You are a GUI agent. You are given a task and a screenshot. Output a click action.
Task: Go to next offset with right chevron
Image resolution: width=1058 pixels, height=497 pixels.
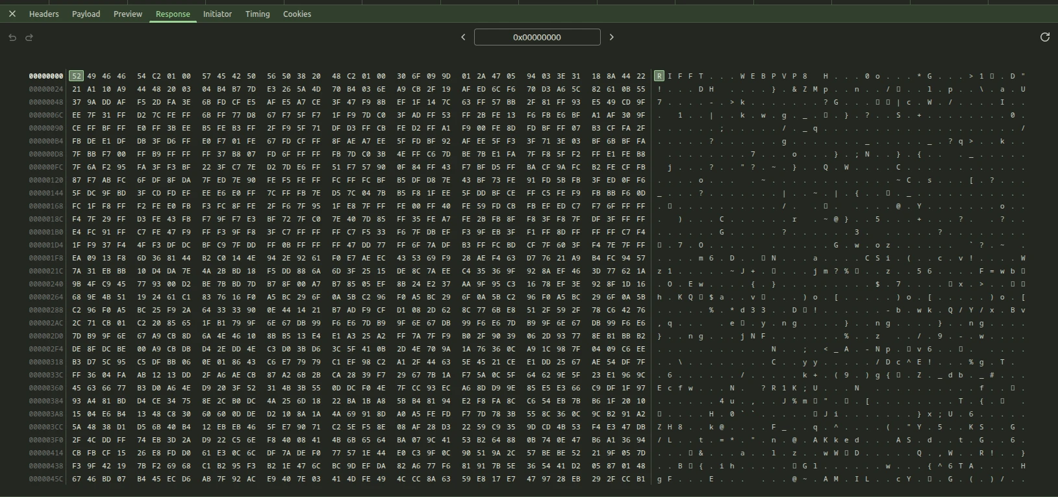(611, 37)
